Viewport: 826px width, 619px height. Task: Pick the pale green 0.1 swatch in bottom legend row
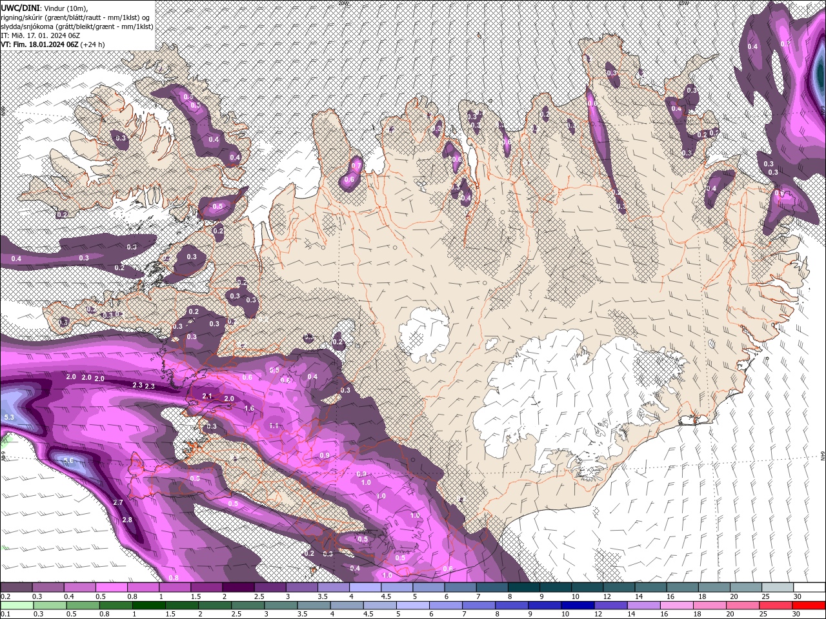click(17, 605)
